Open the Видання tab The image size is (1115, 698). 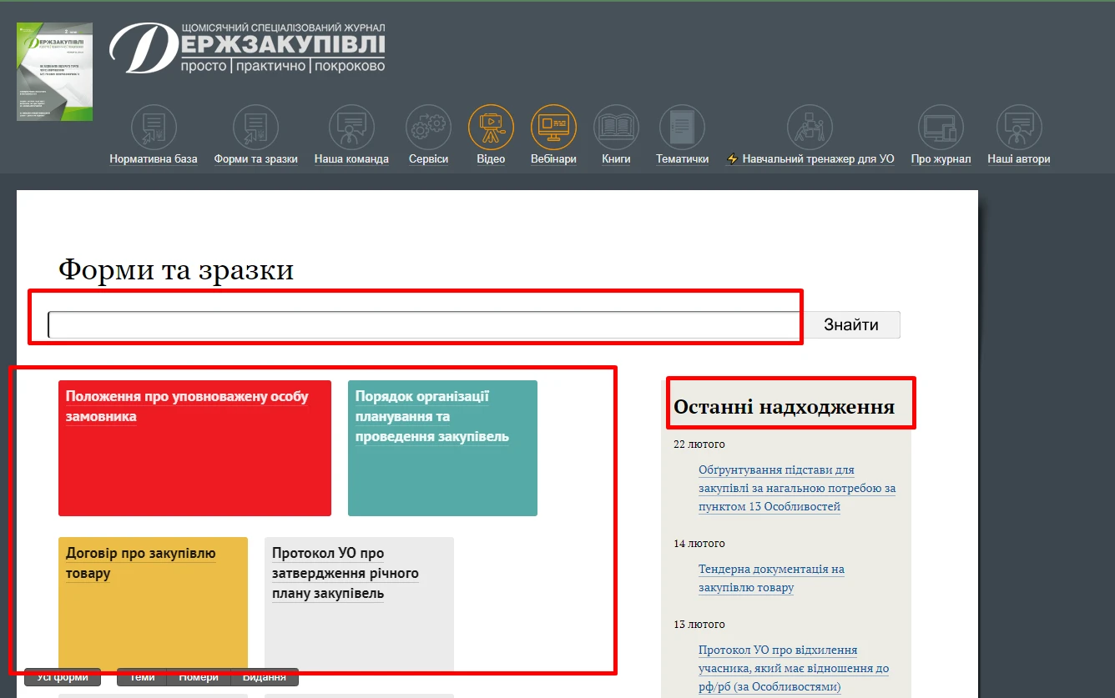tap(265, 677)
